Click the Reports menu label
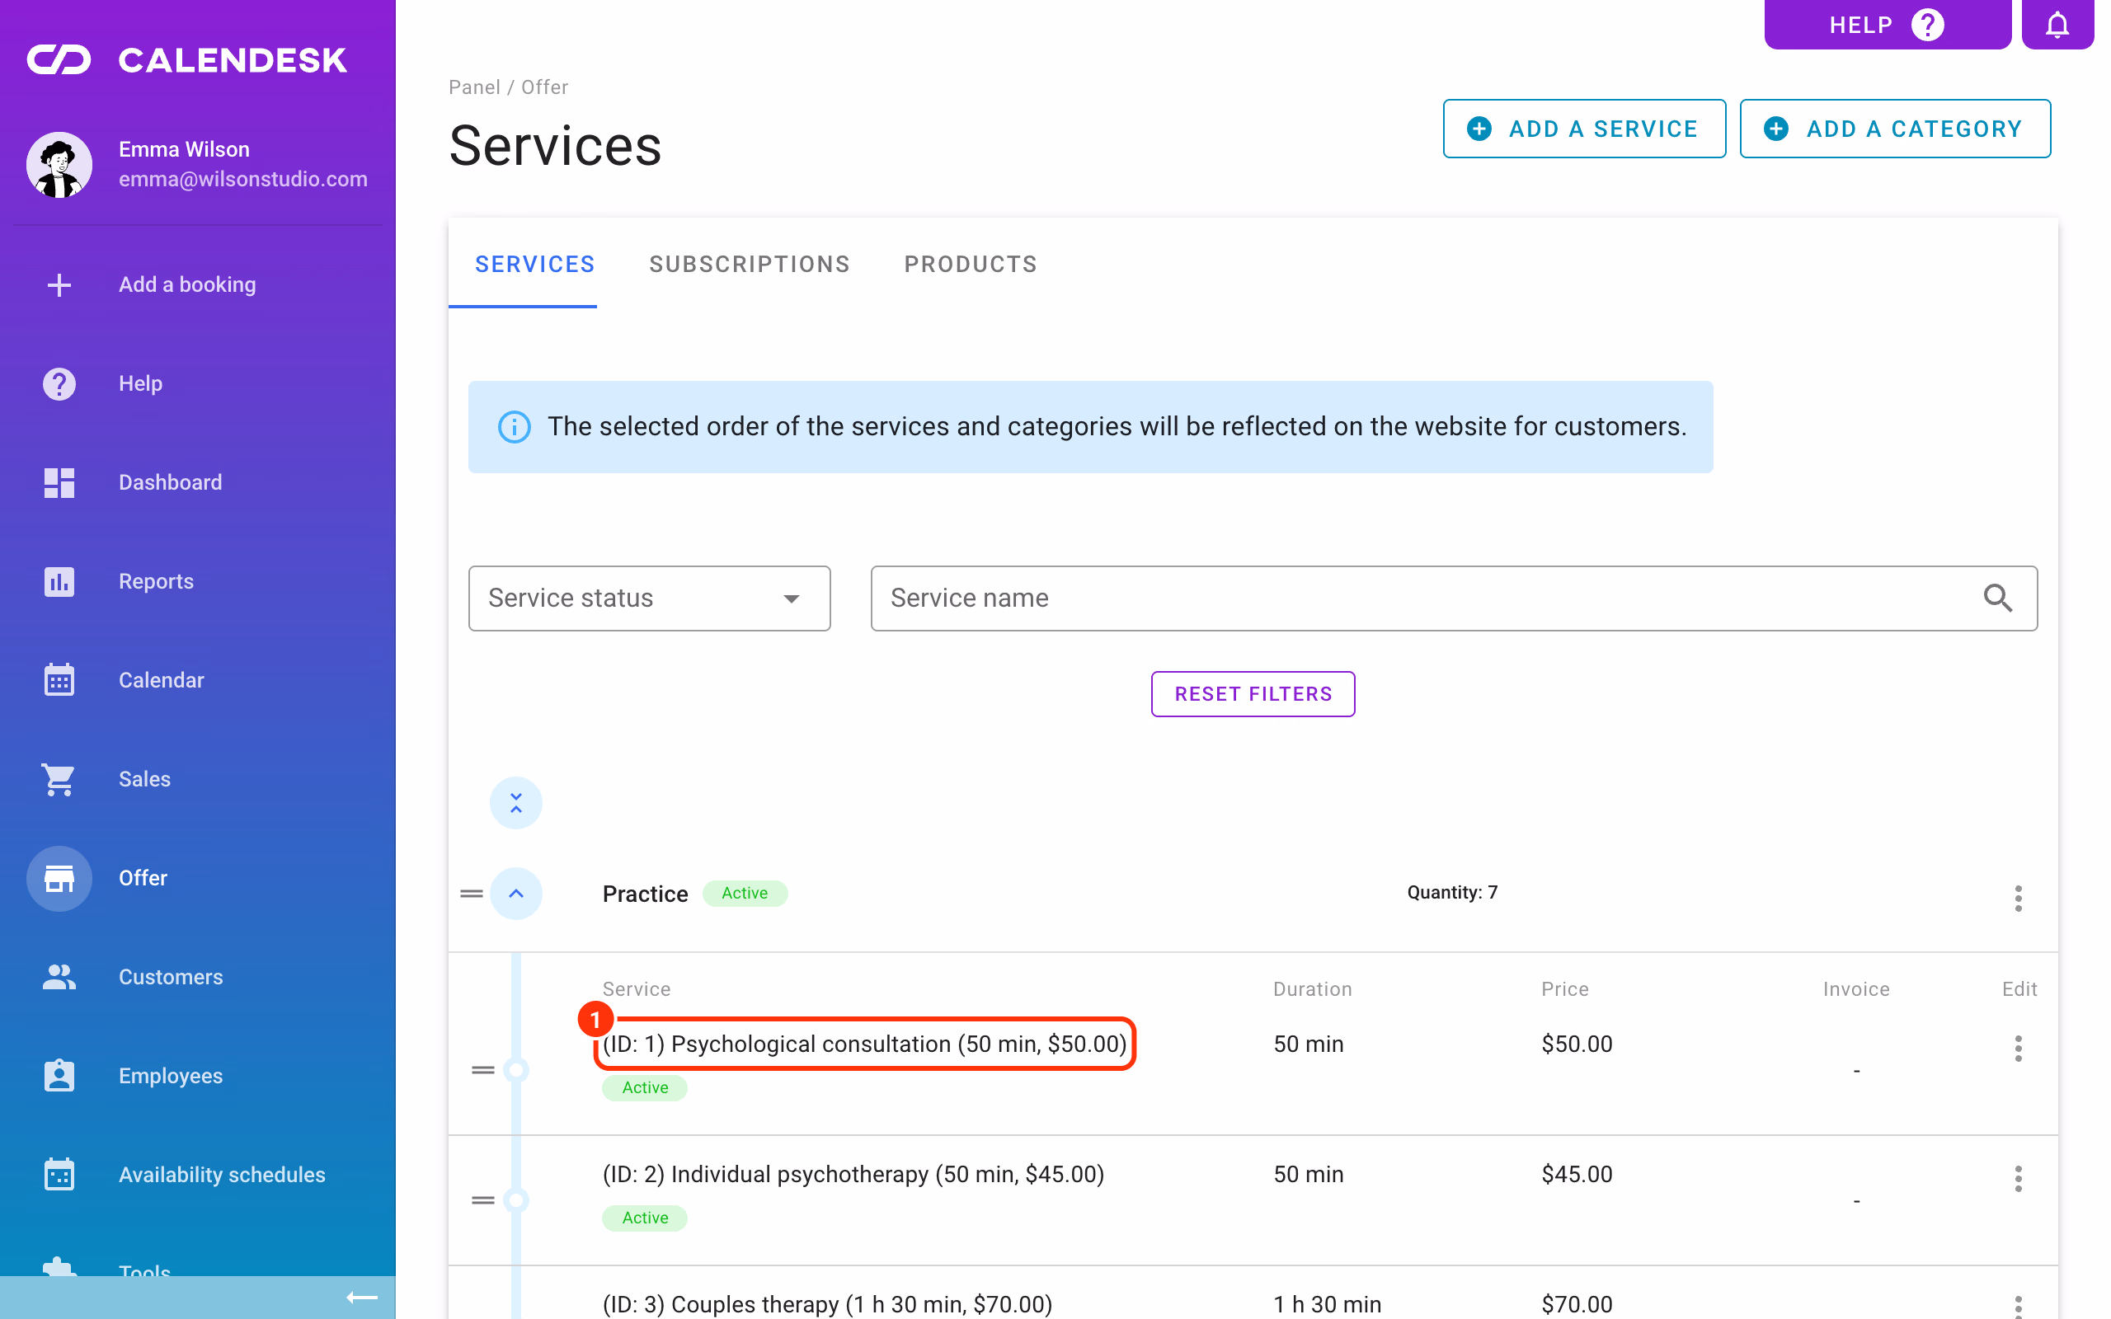The image size is (2111, 1319). coord(156,581)
